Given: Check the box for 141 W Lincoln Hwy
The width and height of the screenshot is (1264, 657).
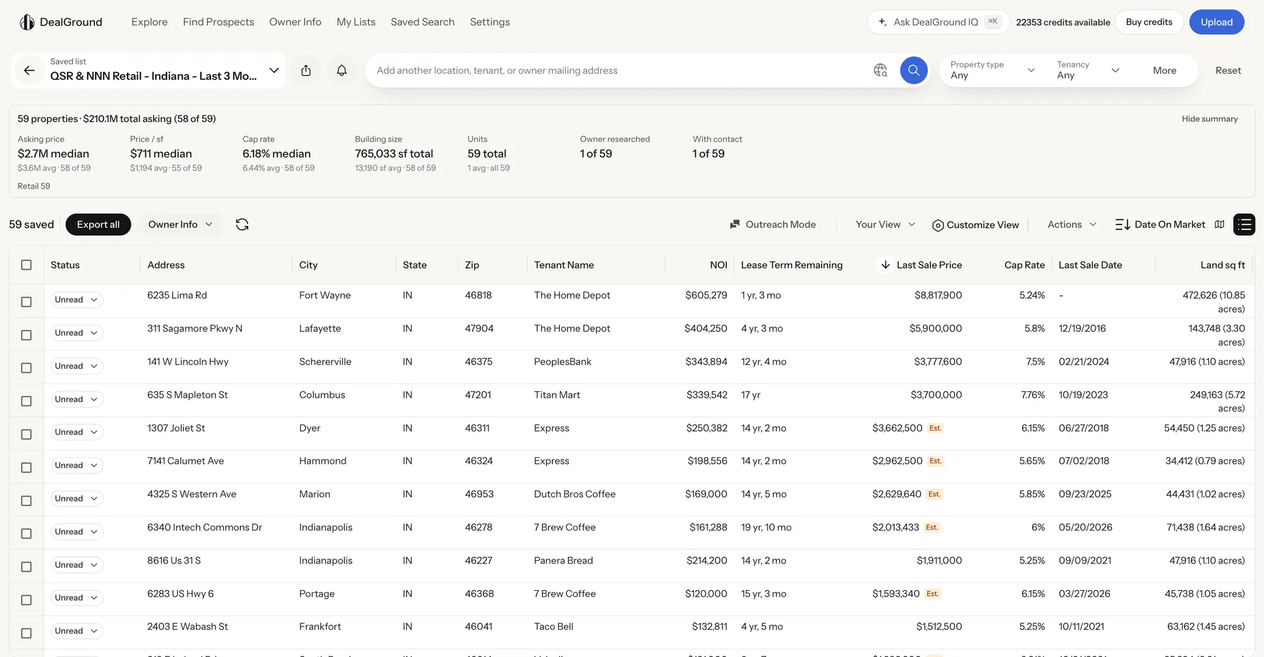Looking at the screenshot, I should [x=27, y=368].
